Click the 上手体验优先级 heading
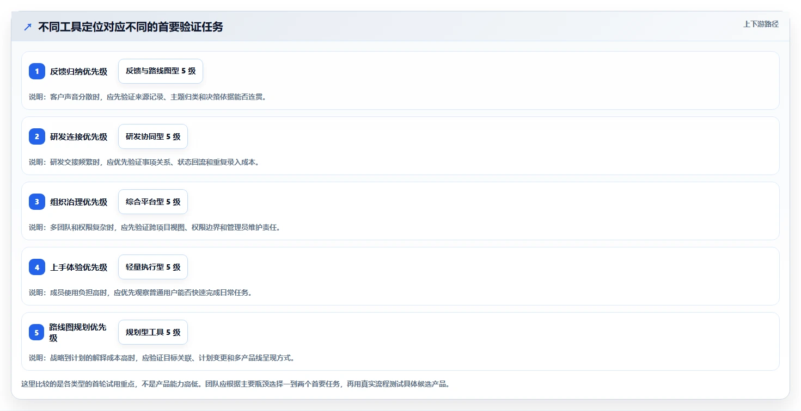 click(79, 267)
